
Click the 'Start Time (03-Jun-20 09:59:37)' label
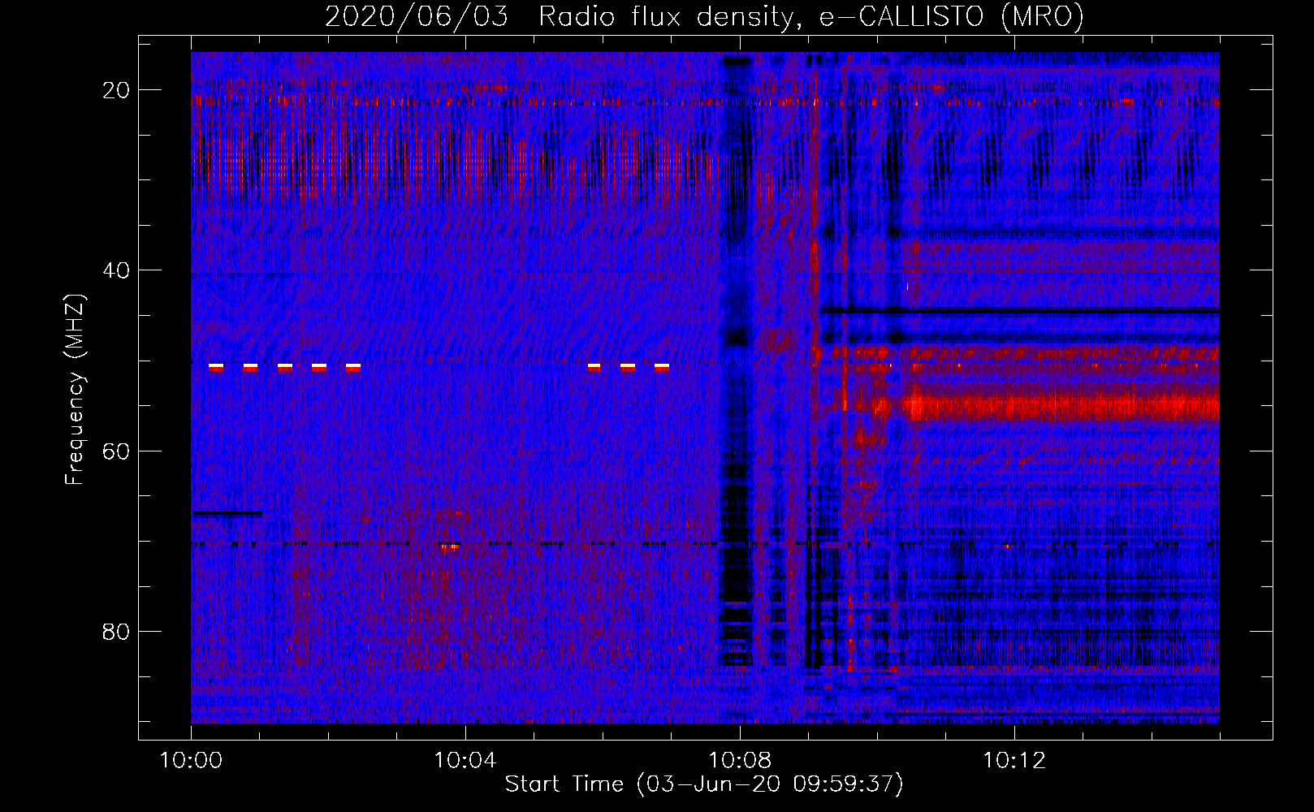(x=704, y=784)
